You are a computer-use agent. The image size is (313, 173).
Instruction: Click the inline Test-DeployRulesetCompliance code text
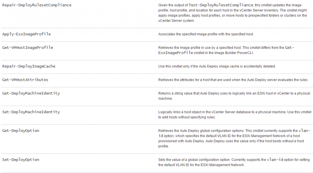[x=221, y=5]
